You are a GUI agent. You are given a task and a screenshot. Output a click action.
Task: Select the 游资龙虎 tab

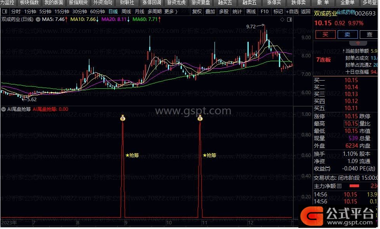pyautogui.click(x=176, y=3)
